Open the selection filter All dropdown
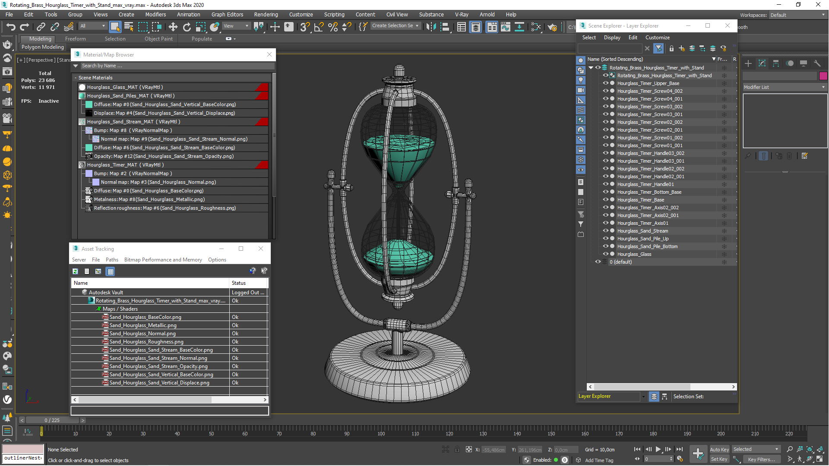The width and height of the screenshot is (829, 466). [x=93, y=26]
